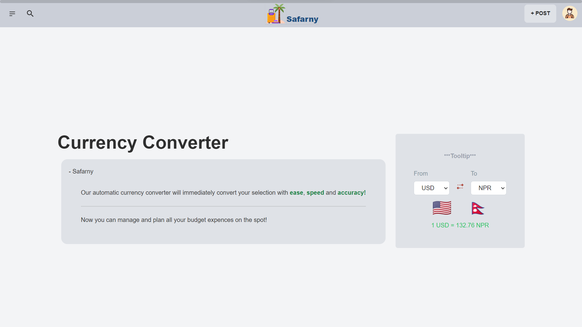Image resolution: width=582 pixels, height=327 pixels.
Task: Open the To currency NPR dropdown
Action: pyautogui.click(x=488, y=188)
